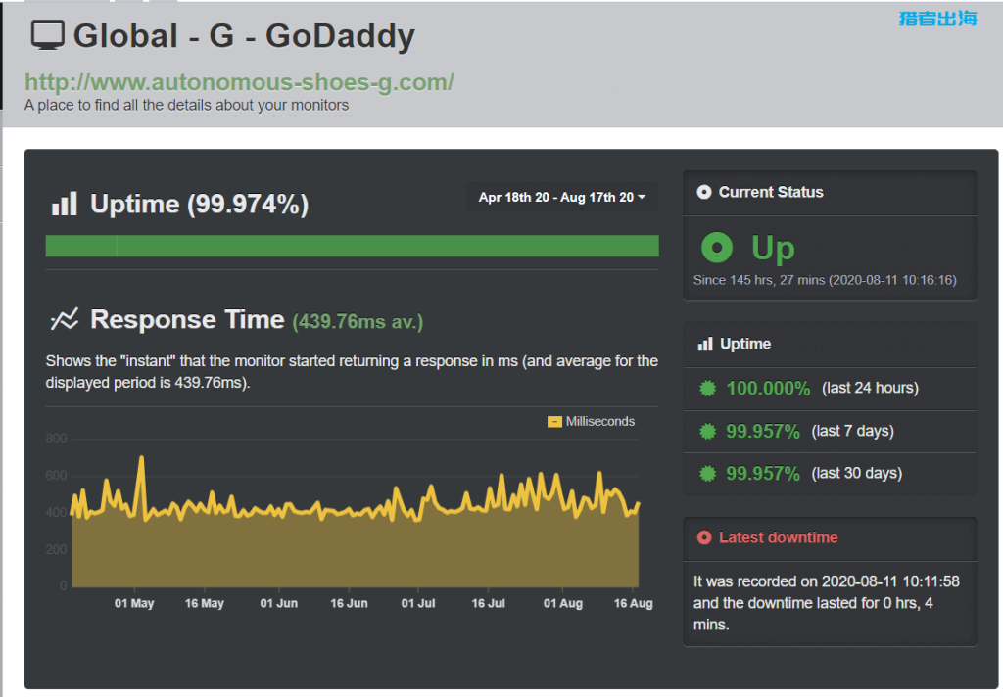Click the pulse icon next to Response Time heading
Image resolution: width=1003 pixels, height=697 pixels.
[x=64, y=318]
